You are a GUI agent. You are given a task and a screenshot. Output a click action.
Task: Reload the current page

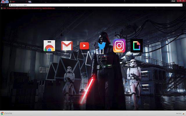click(x=7, y=5)
